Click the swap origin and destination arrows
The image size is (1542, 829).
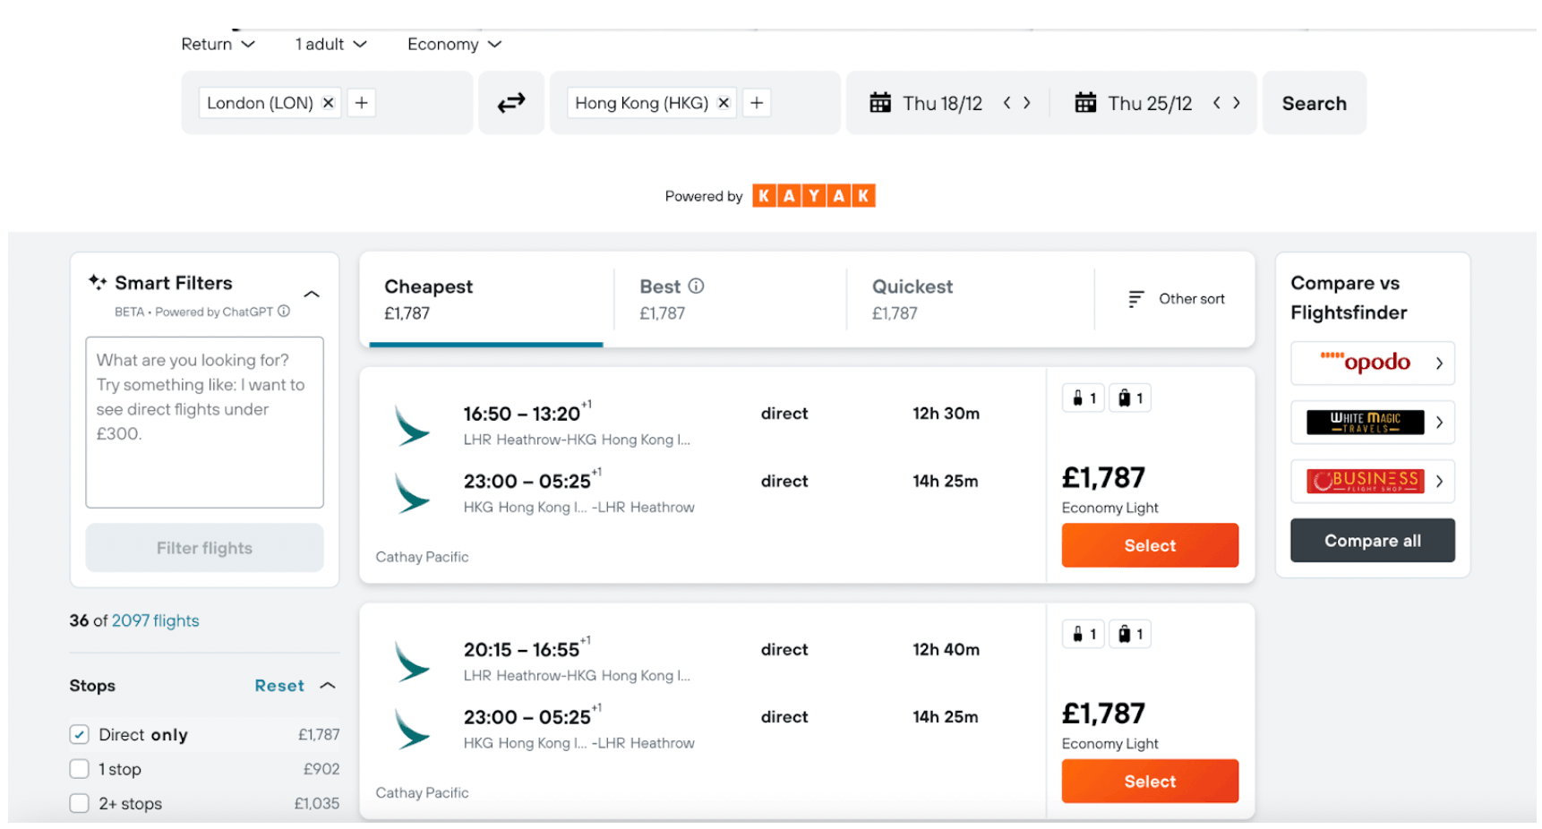(x=511, y=103)
